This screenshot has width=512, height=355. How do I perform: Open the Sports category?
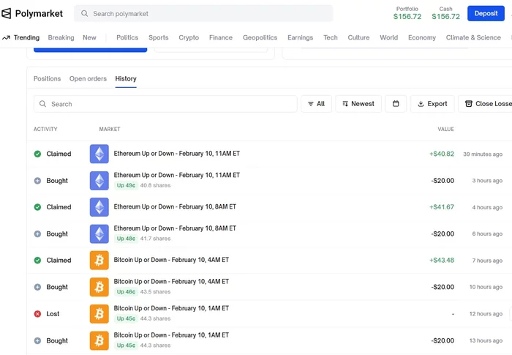tap(159, 37)
